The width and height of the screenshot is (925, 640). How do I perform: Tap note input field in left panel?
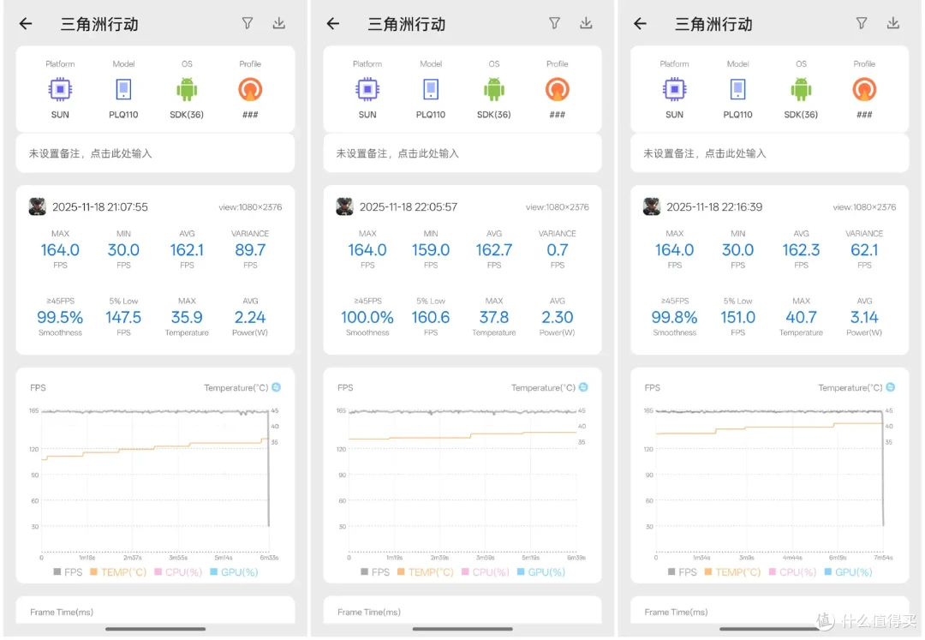coord(155,153)
